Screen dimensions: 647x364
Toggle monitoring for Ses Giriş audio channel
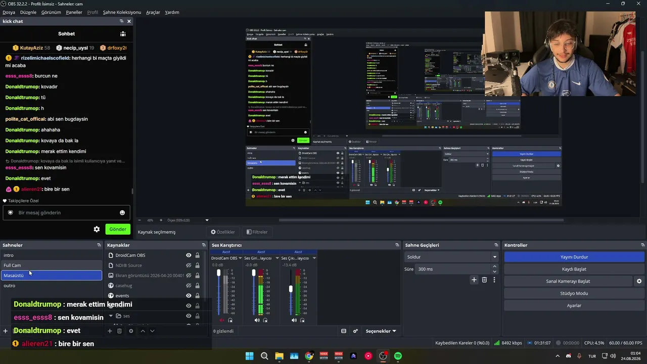265,320
